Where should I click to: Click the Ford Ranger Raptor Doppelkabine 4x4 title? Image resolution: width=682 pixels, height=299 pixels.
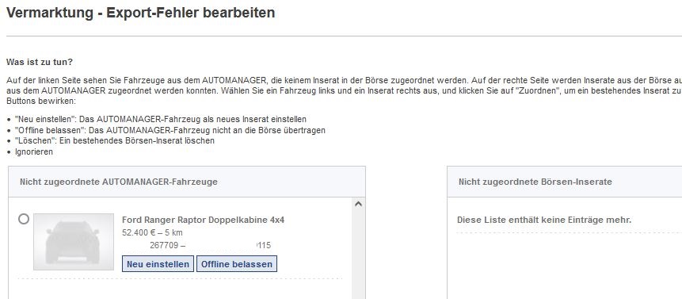coord(203,220)
